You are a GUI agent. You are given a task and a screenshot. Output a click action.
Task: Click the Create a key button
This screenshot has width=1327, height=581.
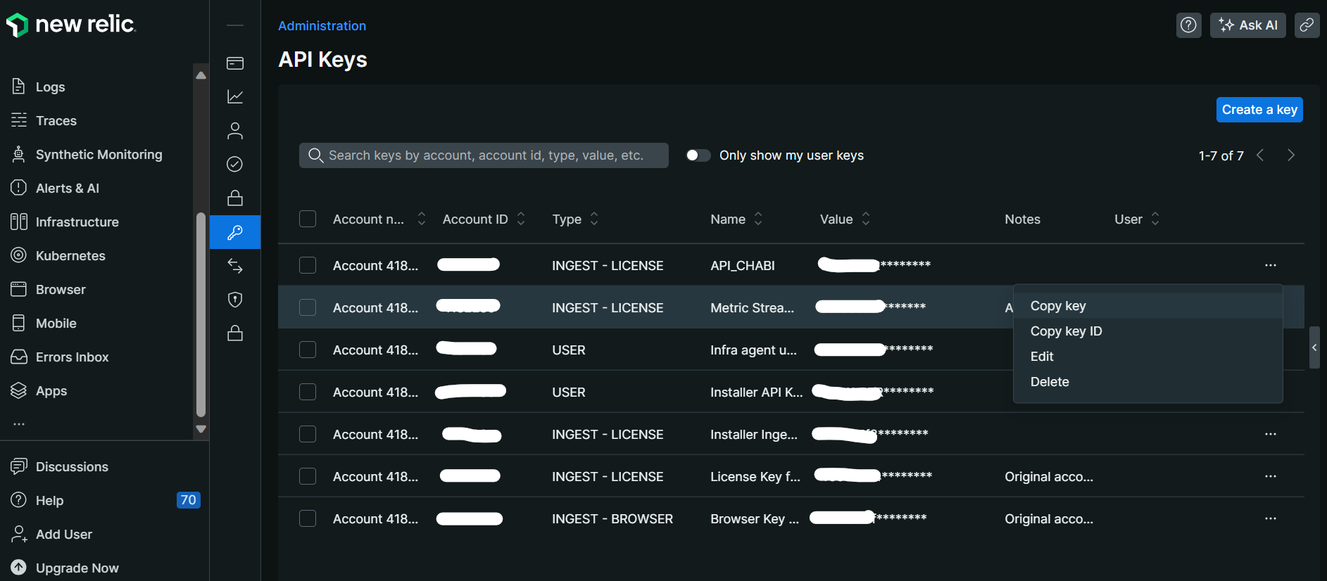click(x=1259, y=110)
